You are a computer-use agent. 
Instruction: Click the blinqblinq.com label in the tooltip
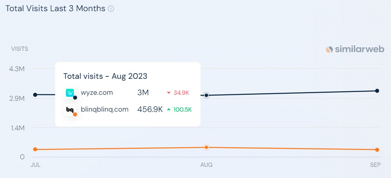pyautogui.click(x=105, y=109)
